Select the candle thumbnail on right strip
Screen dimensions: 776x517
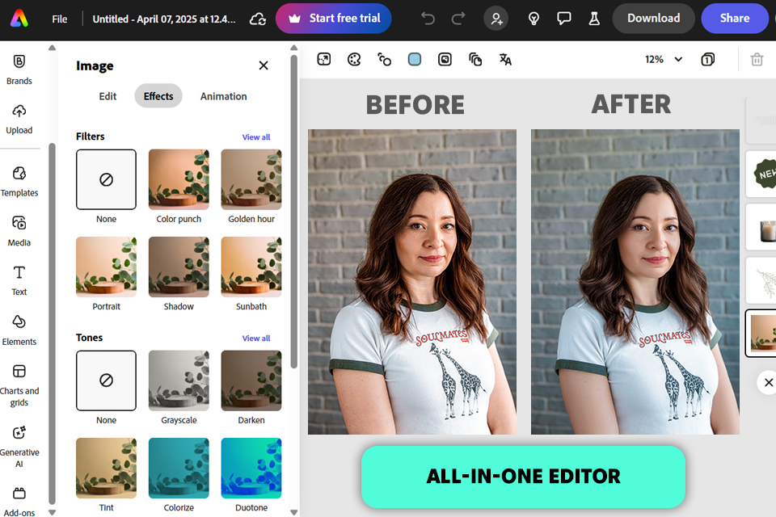pos(762,228)
